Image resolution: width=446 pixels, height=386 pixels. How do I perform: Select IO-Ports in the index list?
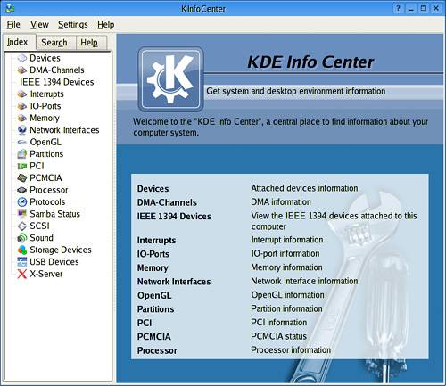click(x=45, y=106)
